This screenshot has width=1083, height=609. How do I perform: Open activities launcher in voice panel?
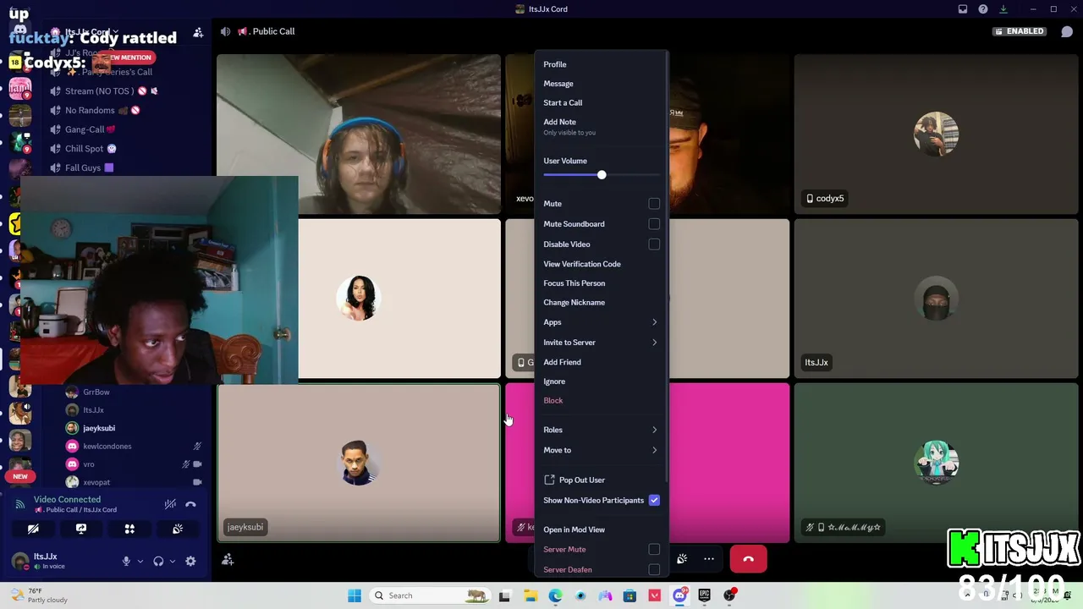click(x=129, y=529)
